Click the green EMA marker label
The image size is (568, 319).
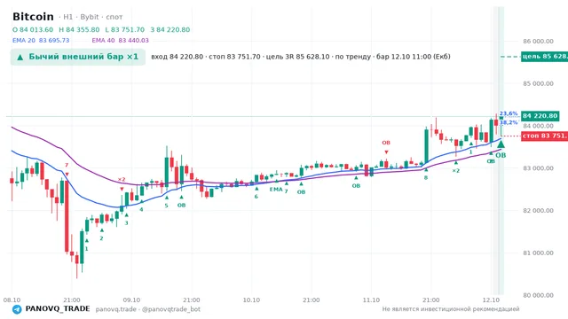[276, 189]
